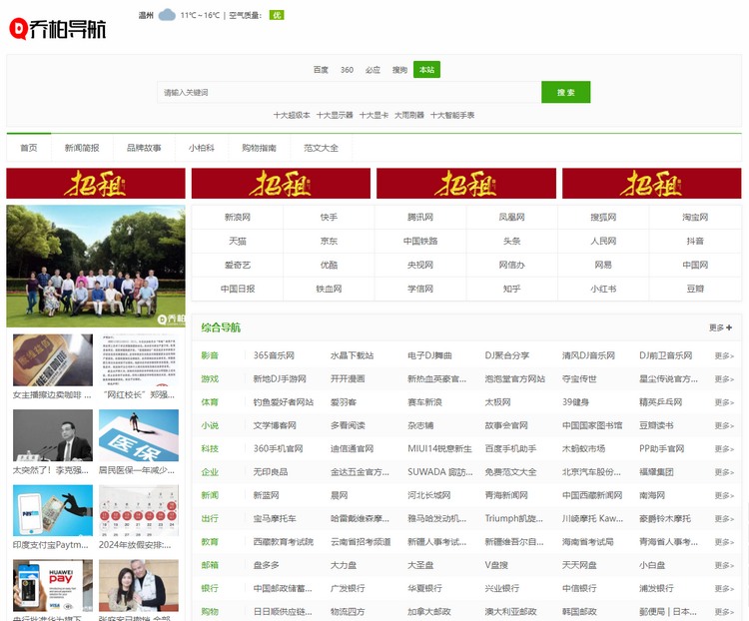The image size is (749, 621).
Task: Open the 教育 category label
Action: (210, 542)
